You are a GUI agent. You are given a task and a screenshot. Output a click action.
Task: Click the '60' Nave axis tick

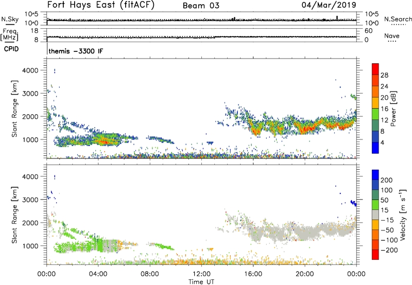click(368, 31)
